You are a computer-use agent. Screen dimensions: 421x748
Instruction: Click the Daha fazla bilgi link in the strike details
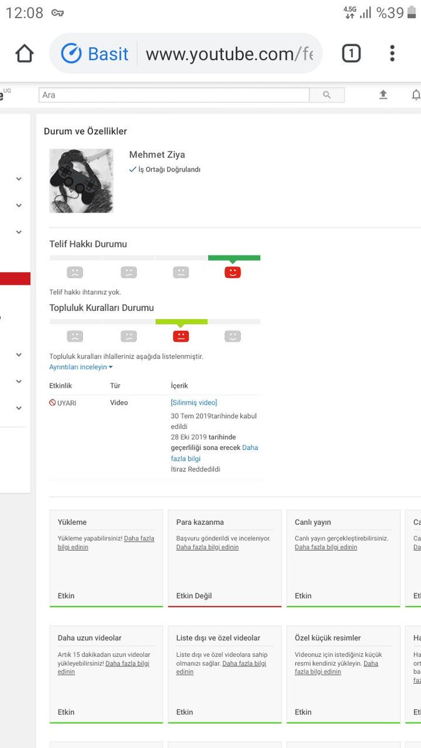[215, 453]
